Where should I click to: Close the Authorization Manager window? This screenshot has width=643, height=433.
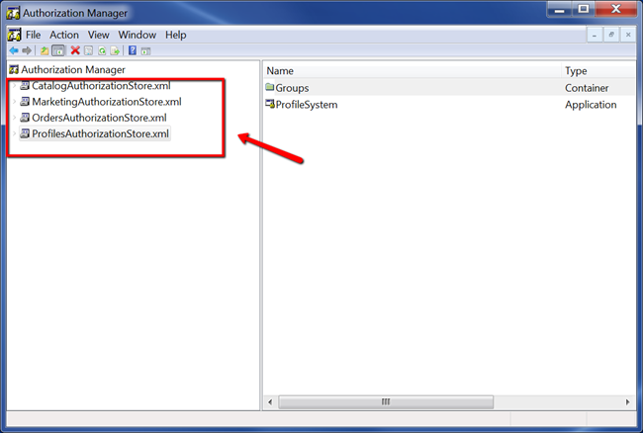coord(616,10)
